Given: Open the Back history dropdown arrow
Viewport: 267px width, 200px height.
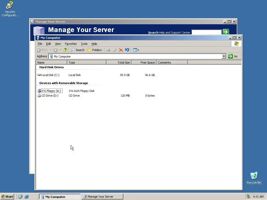Looking at the screenshot, I should [51, 50].
